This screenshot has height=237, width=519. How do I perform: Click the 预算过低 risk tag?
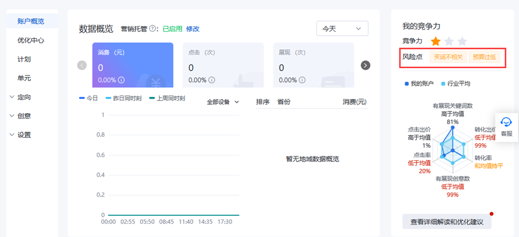(484, 57)
